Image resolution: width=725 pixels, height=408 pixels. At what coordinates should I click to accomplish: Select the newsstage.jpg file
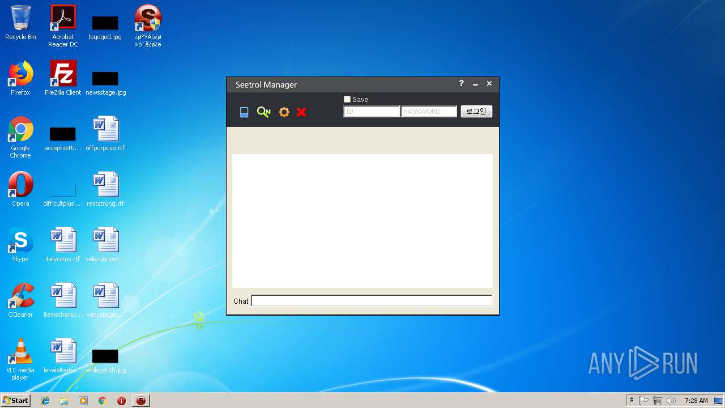pos(105,83)
